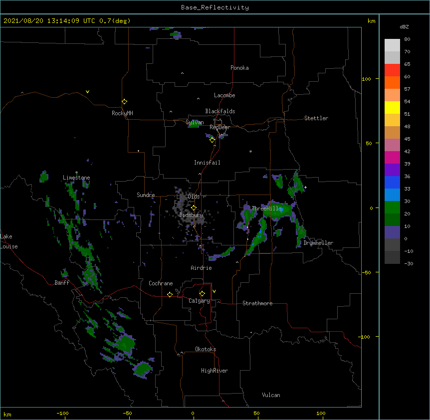Click the Drumheller label
430x420 pixels.
318,243
